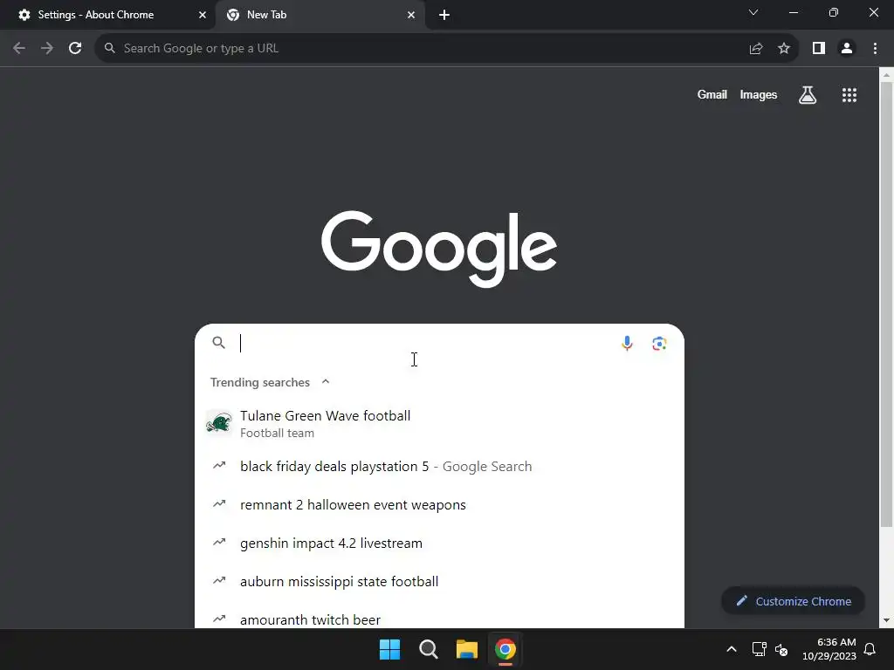Click the Tulane Green Wave team logo
This screenshot has height=670, width=894.
(x=219, y=423)
